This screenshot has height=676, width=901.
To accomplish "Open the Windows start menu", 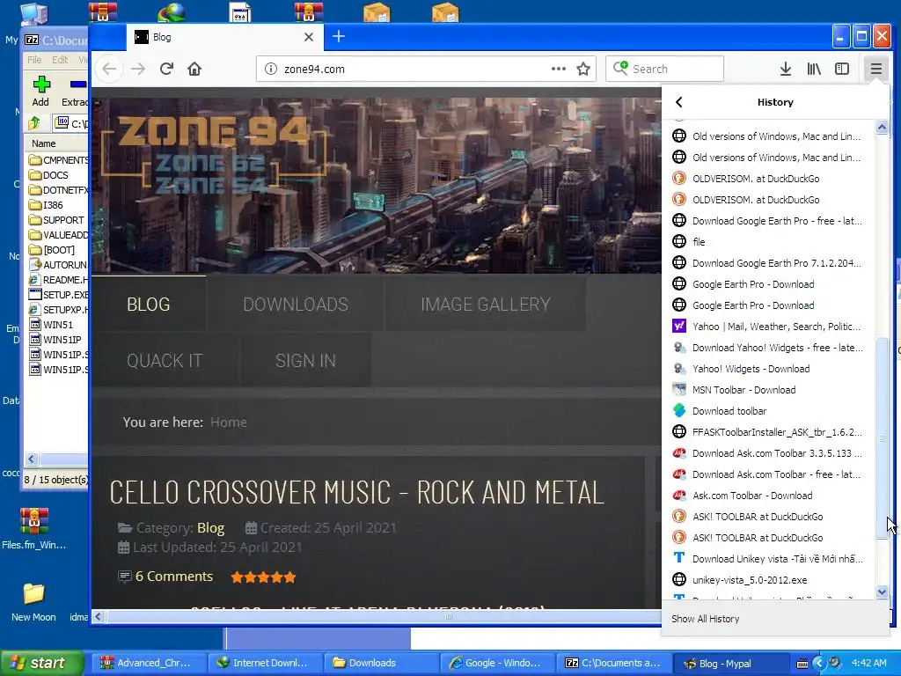I will tap(41, 664).
